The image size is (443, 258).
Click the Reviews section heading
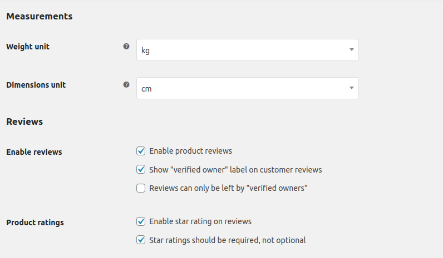[x=24, y=122]
